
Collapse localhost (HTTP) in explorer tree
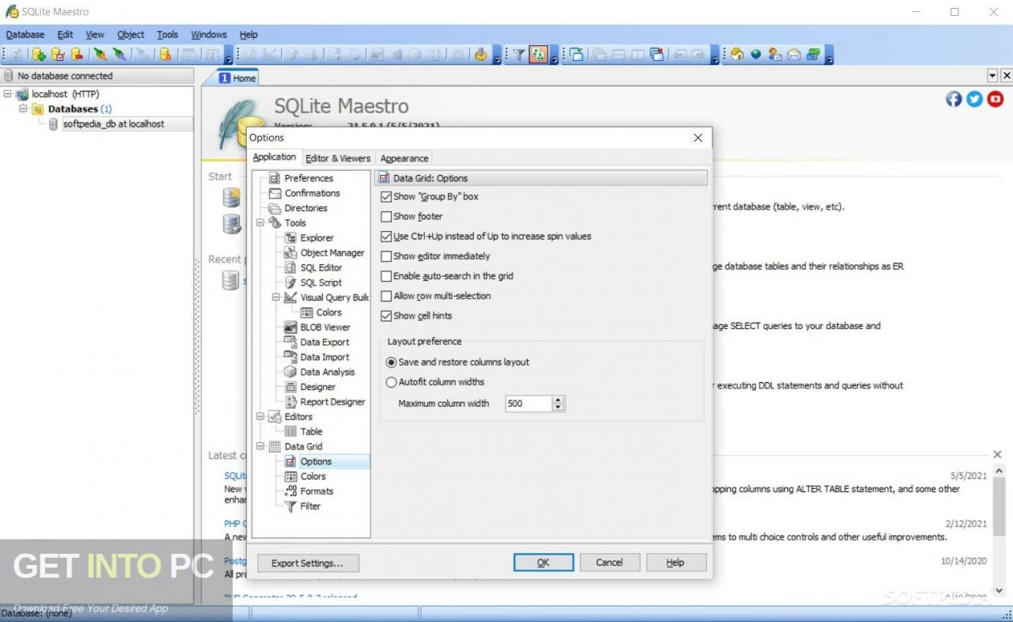click(x=8, y=93)
